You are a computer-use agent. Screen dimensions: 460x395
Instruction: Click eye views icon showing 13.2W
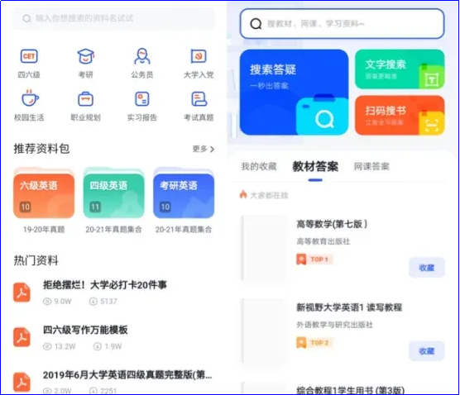tap(47, 346)
